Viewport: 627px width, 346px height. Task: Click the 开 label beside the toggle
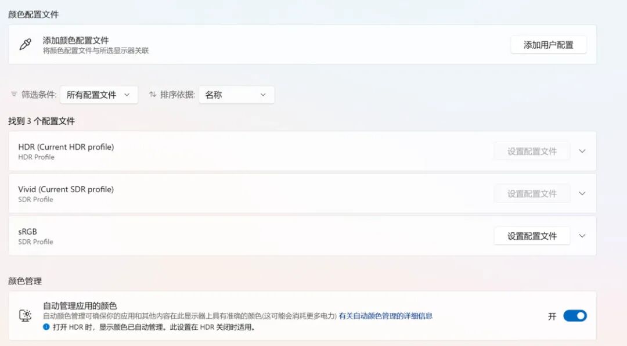[552, 316]
